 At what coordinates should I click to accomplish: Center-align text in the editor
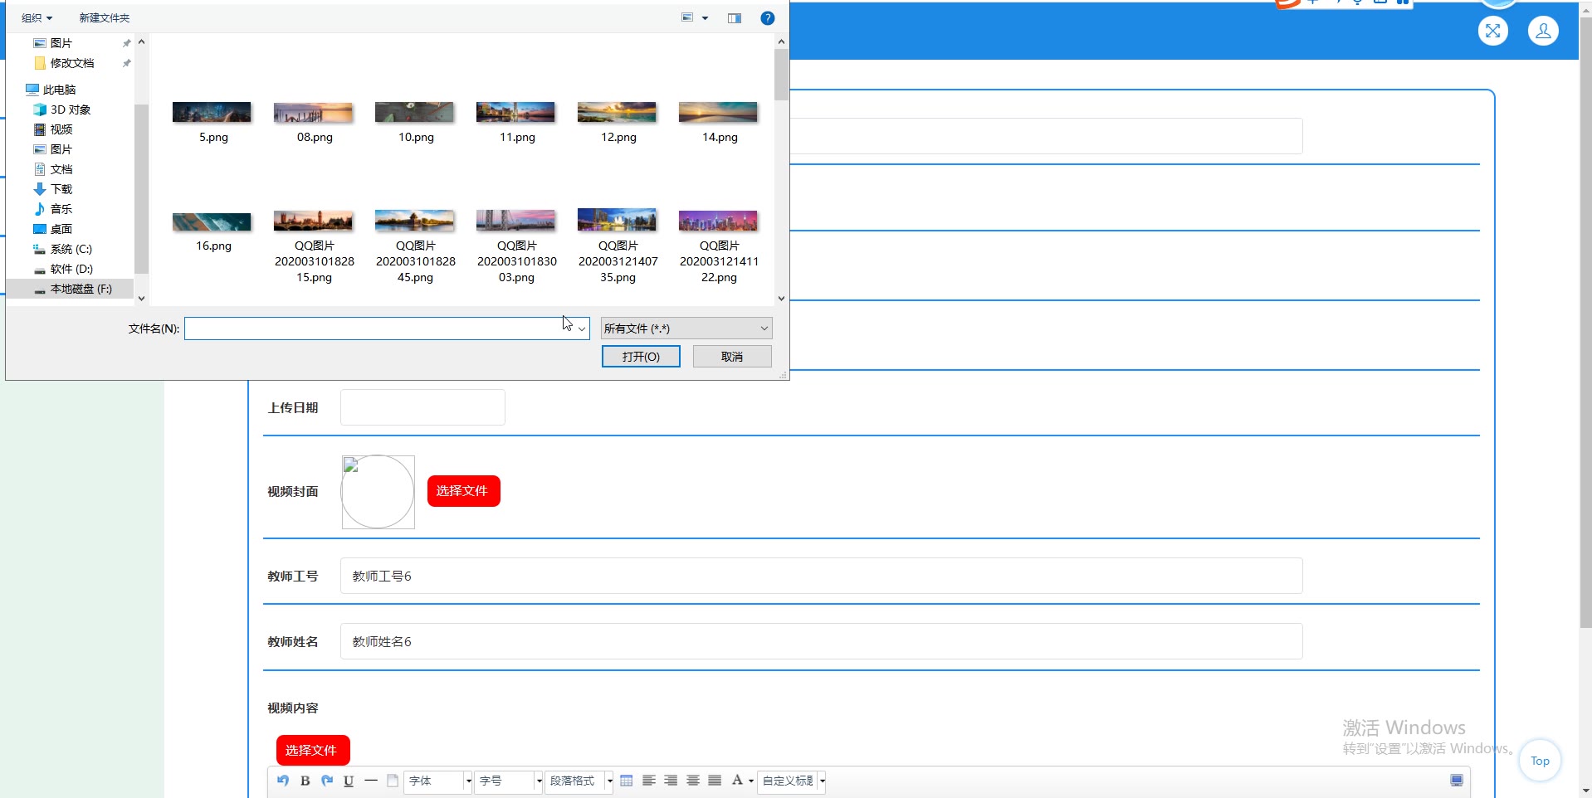[693, 781]
